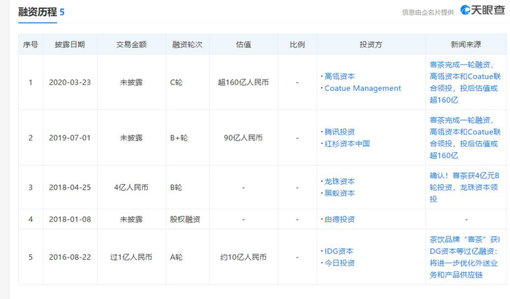Select the 融资历程 tab heading
The image size is (510, 299).
37,12
